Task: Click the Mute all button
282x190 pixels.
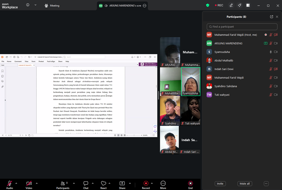Action: pyautogui.click(x=245, y=183)
